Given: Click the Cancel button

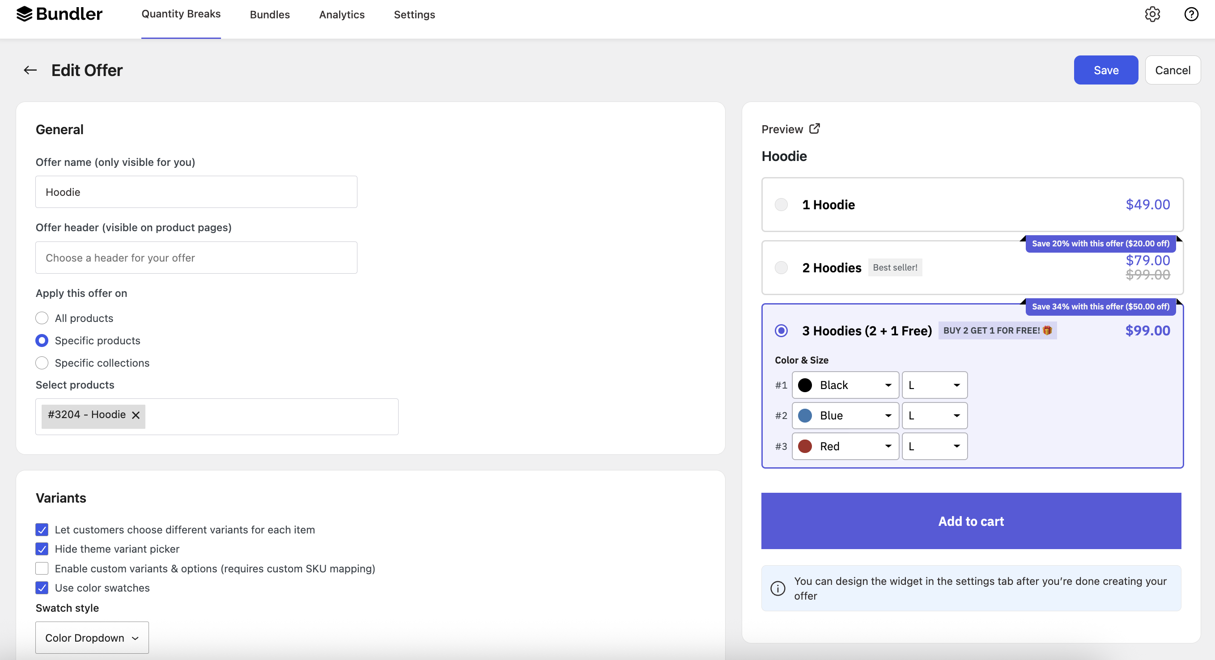Looking at the screenshot, I should point(1173,70).
